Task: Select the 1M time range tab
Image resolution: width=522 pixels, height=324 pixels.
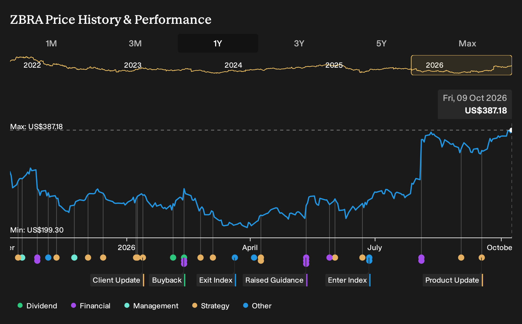Action: pos(51,43)
